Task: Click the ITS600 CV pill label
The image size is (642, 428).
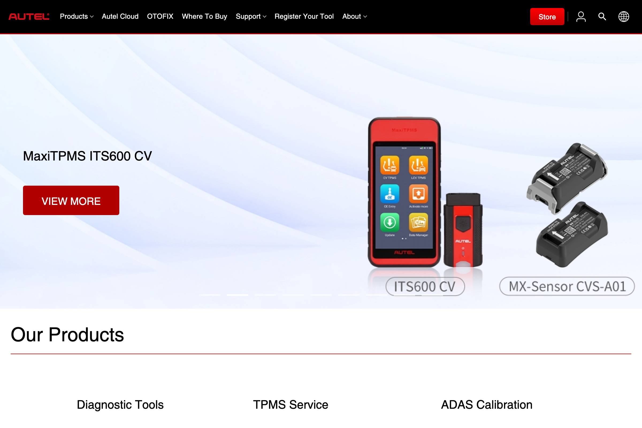Action: (425, 286)
